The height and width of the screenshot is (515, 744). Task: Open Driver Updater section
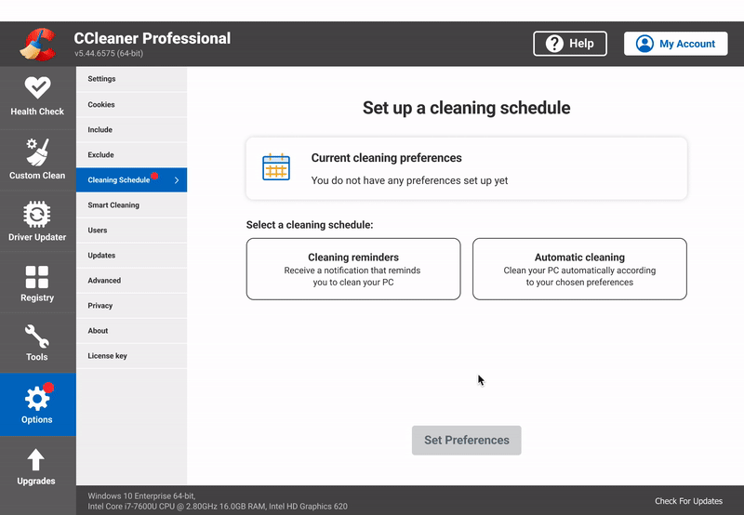pyautogui.click(x=37, y=221)
